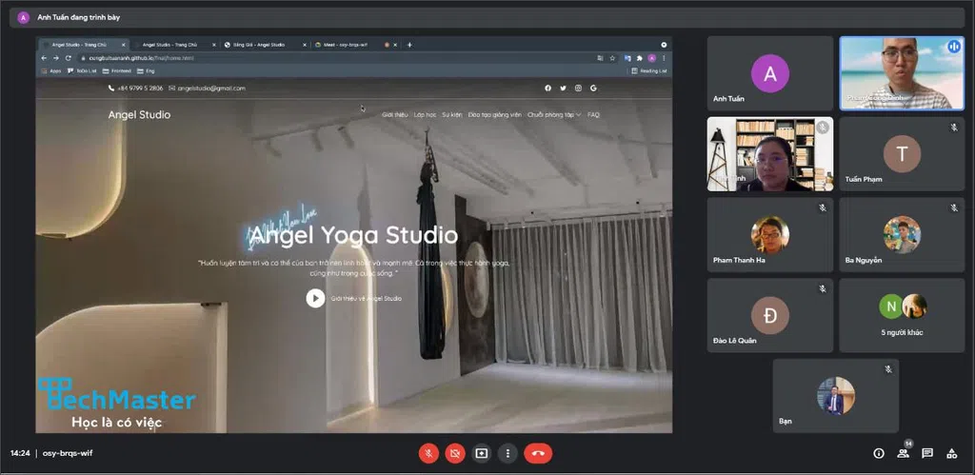Open the FAQ nav link
Image resolution: width=975 pixels, height=475 pixels.
593,115
